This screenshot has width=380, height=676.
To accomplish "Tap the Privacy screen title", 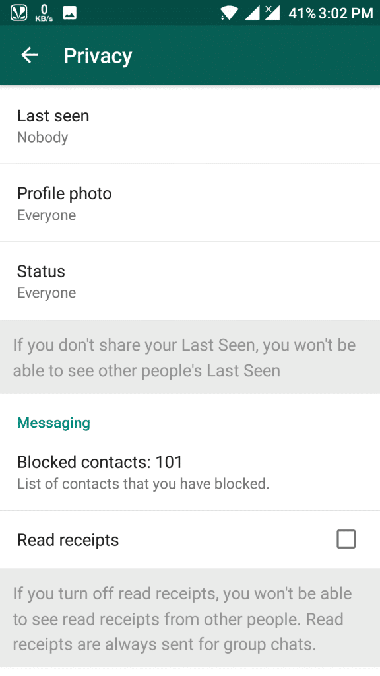I will 98,56.
